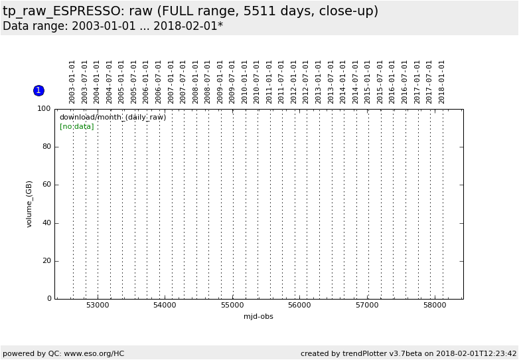Viewport: 519px width, 360px height.
Task: Click the Data range 2003-01-01 text
Action: coord(113,27)
